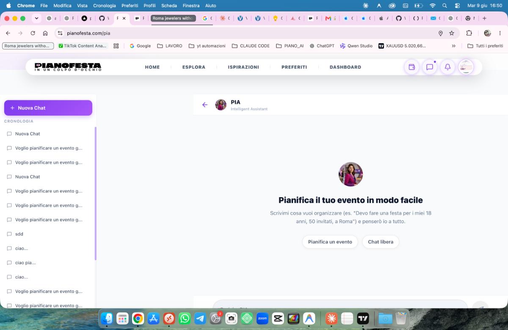This screenshot has width=508, height=330.
Task: Click the Chrome back arrow
Action: tap(8, 33)
